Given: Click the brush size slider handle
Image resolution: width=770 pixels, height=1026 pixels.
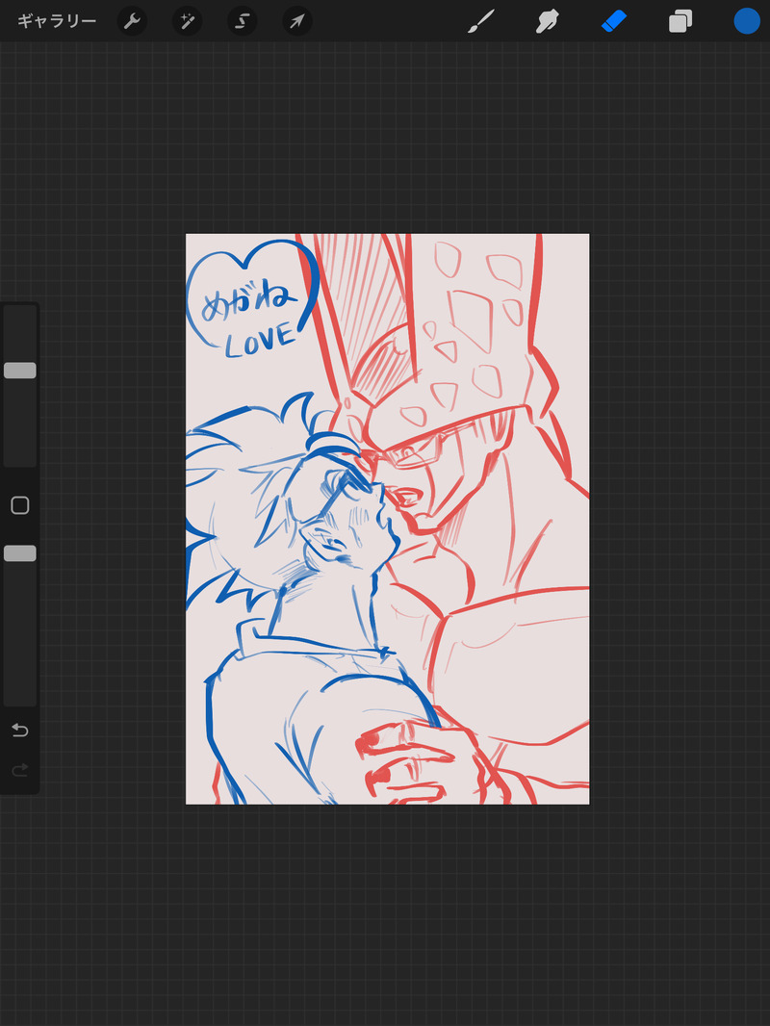Looking at the screenshot, I should 20,371.
